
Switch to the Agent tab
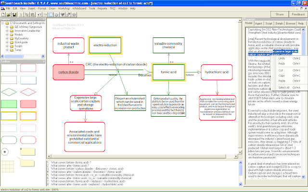click(258, 24)
